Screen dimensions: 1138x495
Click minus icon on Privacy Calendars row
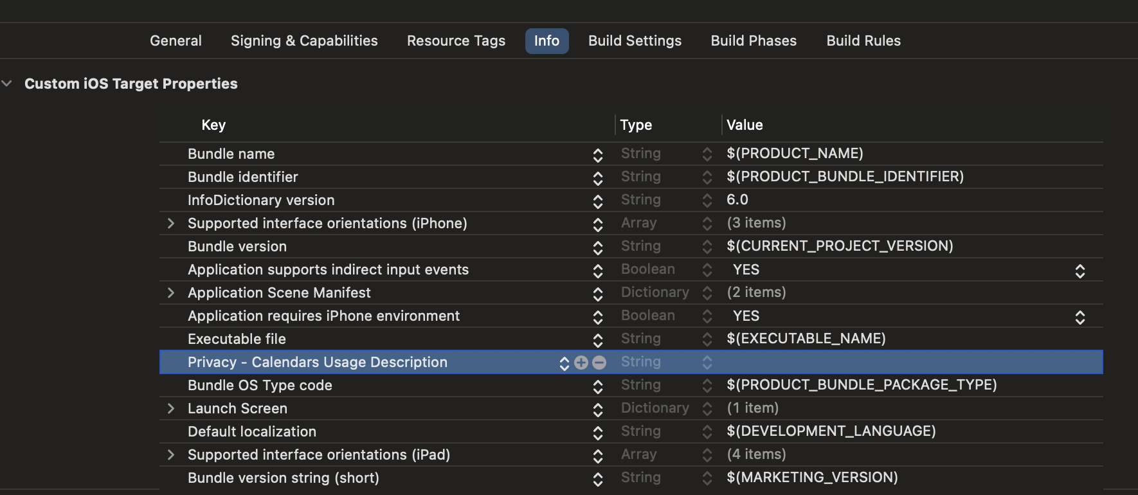pos(599,363)
